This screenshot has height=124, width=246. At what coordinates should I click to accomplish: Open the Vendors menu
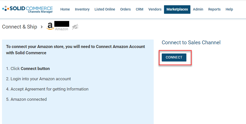(x=155, y=9)
